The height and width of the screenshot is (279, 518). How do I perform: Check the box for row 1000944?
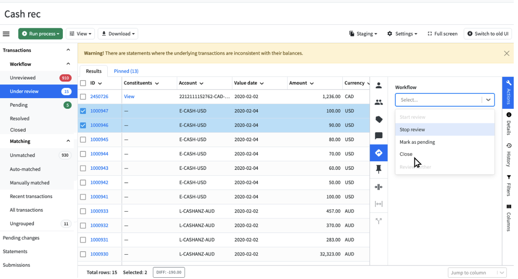(83, 154)
